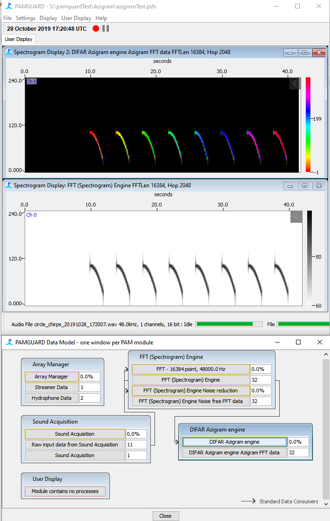Click the rainbow angle color scale bar
The width and height of the screenshot is (330, 521).
click(308, 124)
